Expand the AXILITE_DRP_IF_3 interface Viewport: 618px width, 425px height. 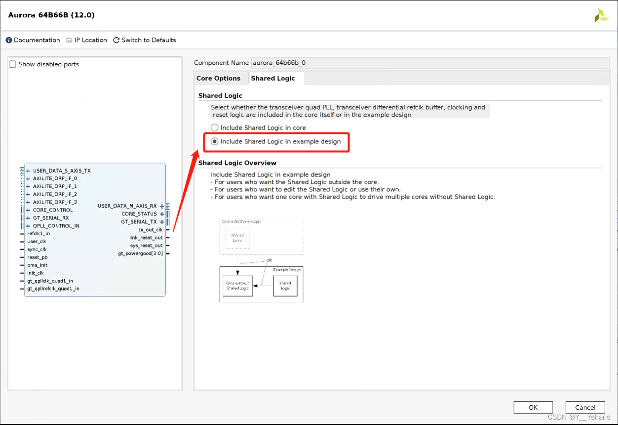(x=28, y=202)
